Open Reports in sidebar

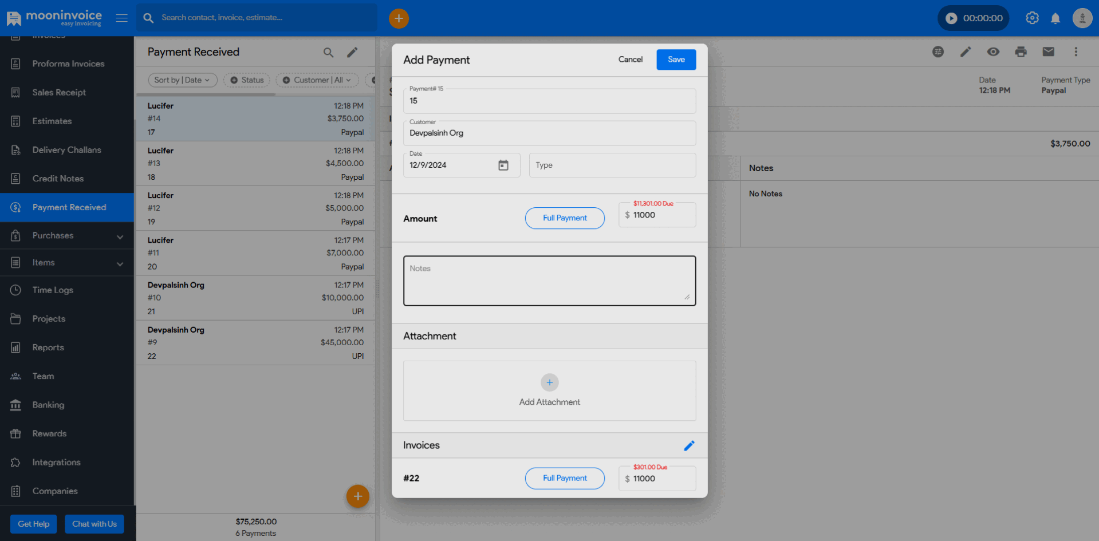(67, 347)
